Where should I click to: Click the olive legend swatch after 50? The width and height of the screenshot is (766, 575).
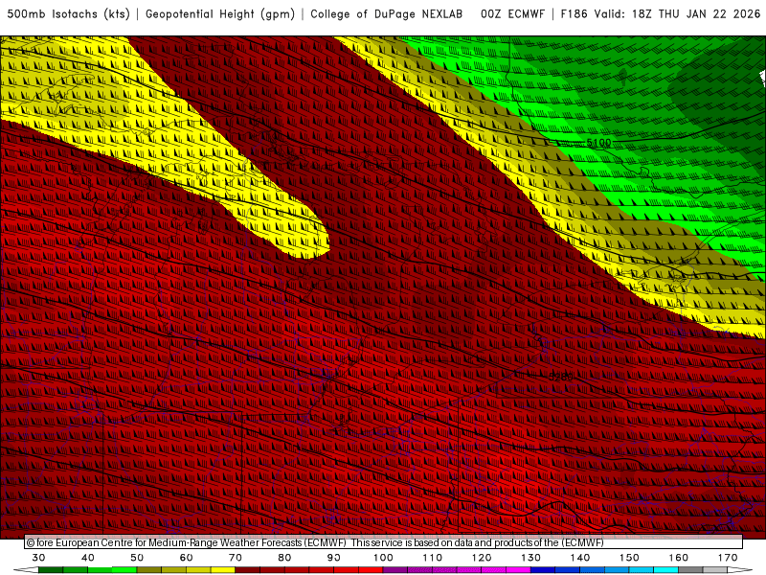pos(149,569)
